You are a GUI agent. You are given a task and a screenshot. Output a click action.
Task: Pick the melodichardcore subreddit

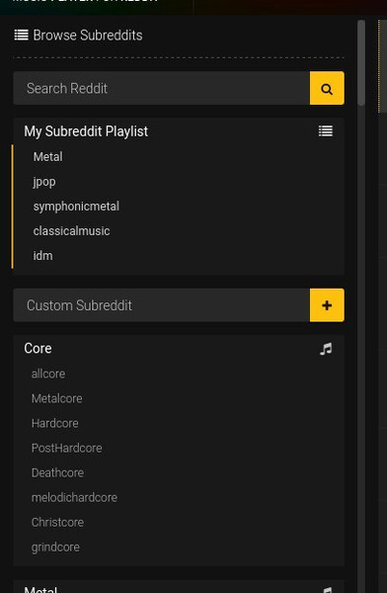[74, 497]
